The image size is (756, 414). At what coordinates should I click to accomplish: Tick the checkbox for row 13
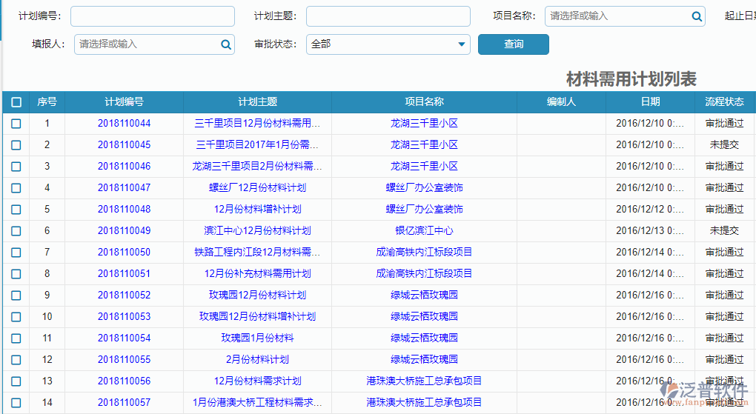(x=16, y=381)
